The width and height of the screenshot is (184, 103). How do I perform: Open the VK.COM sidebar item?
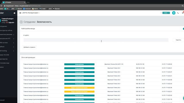pos(5,55)
